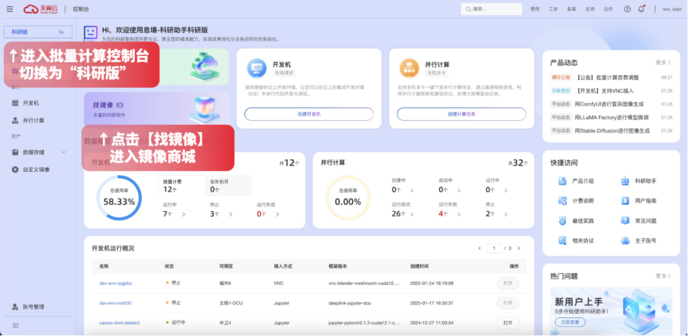Open 计费说明 quick access icon
688x336 pixels.
[563, 200]
